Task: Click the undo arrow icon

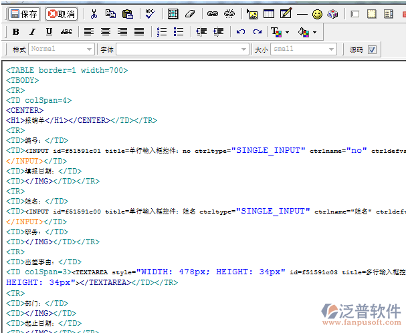Action: tap(241, 32)
